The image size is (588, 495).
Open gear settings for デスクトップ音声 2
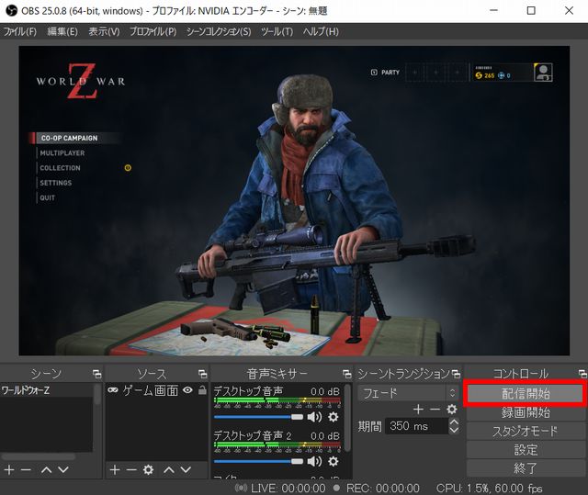(x=333, y=461)
